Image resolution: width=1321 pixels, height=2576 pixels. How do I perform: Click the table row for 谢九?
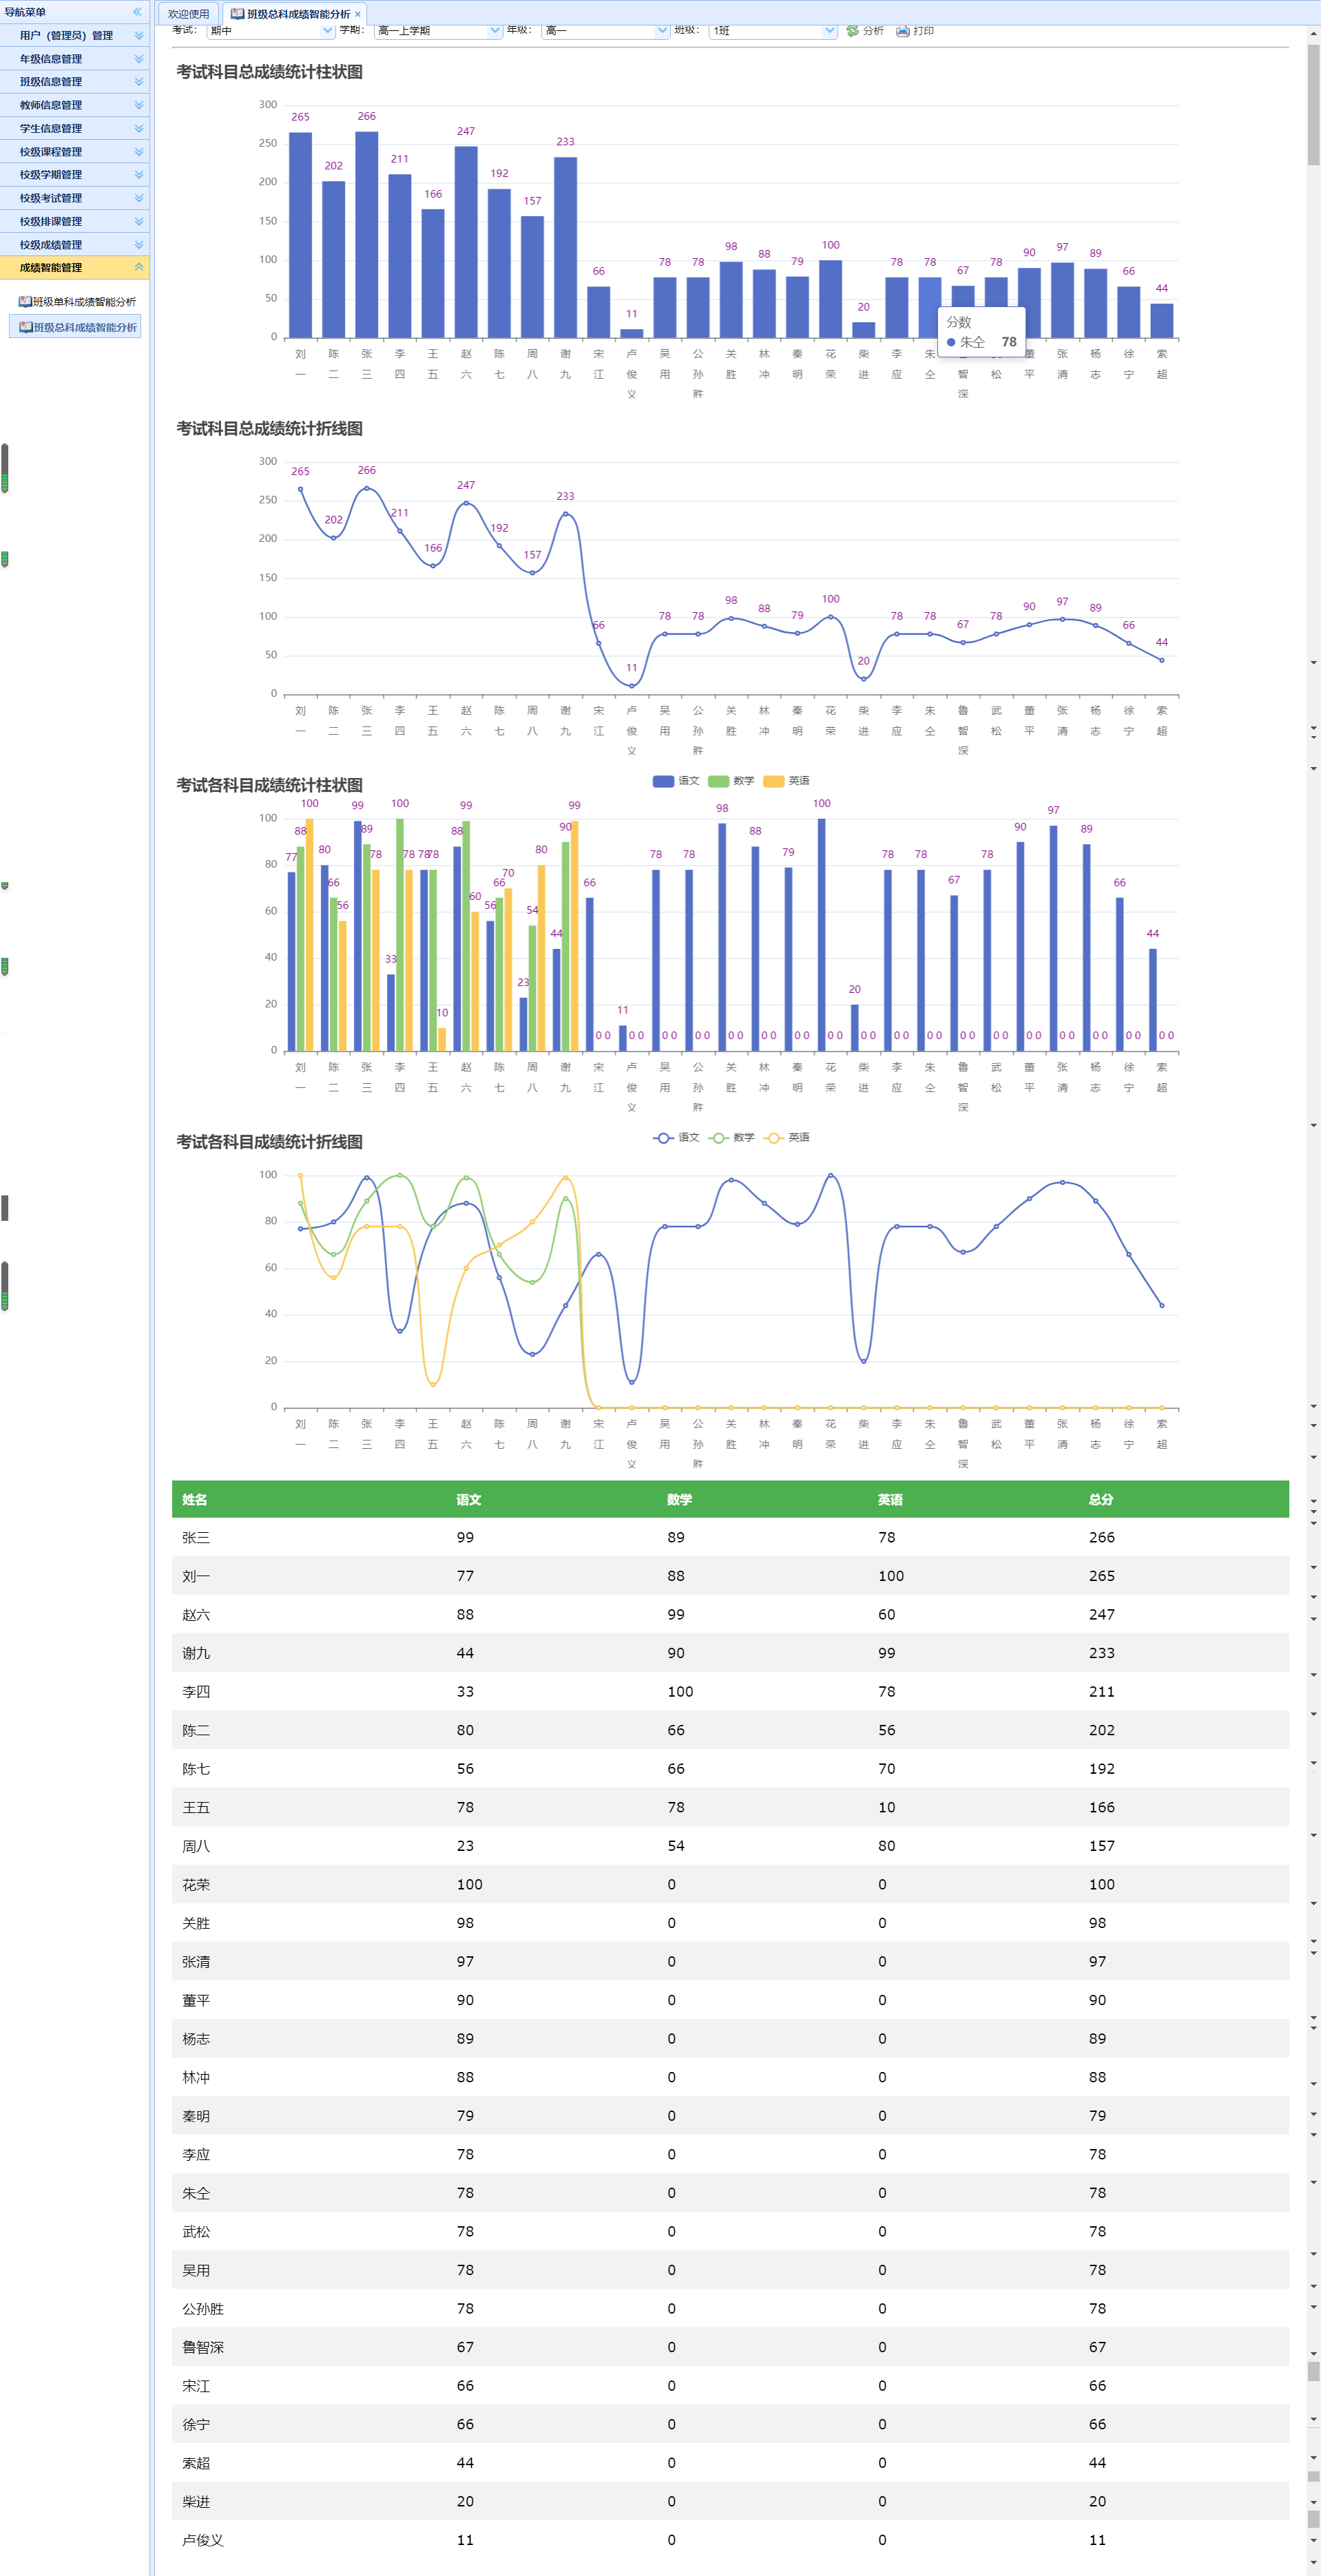[x=730, y=1653]
